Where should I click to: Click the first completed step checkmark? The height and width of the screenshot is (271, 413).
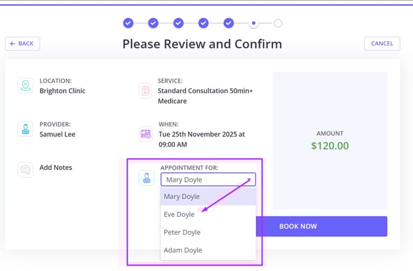[128, 23]
